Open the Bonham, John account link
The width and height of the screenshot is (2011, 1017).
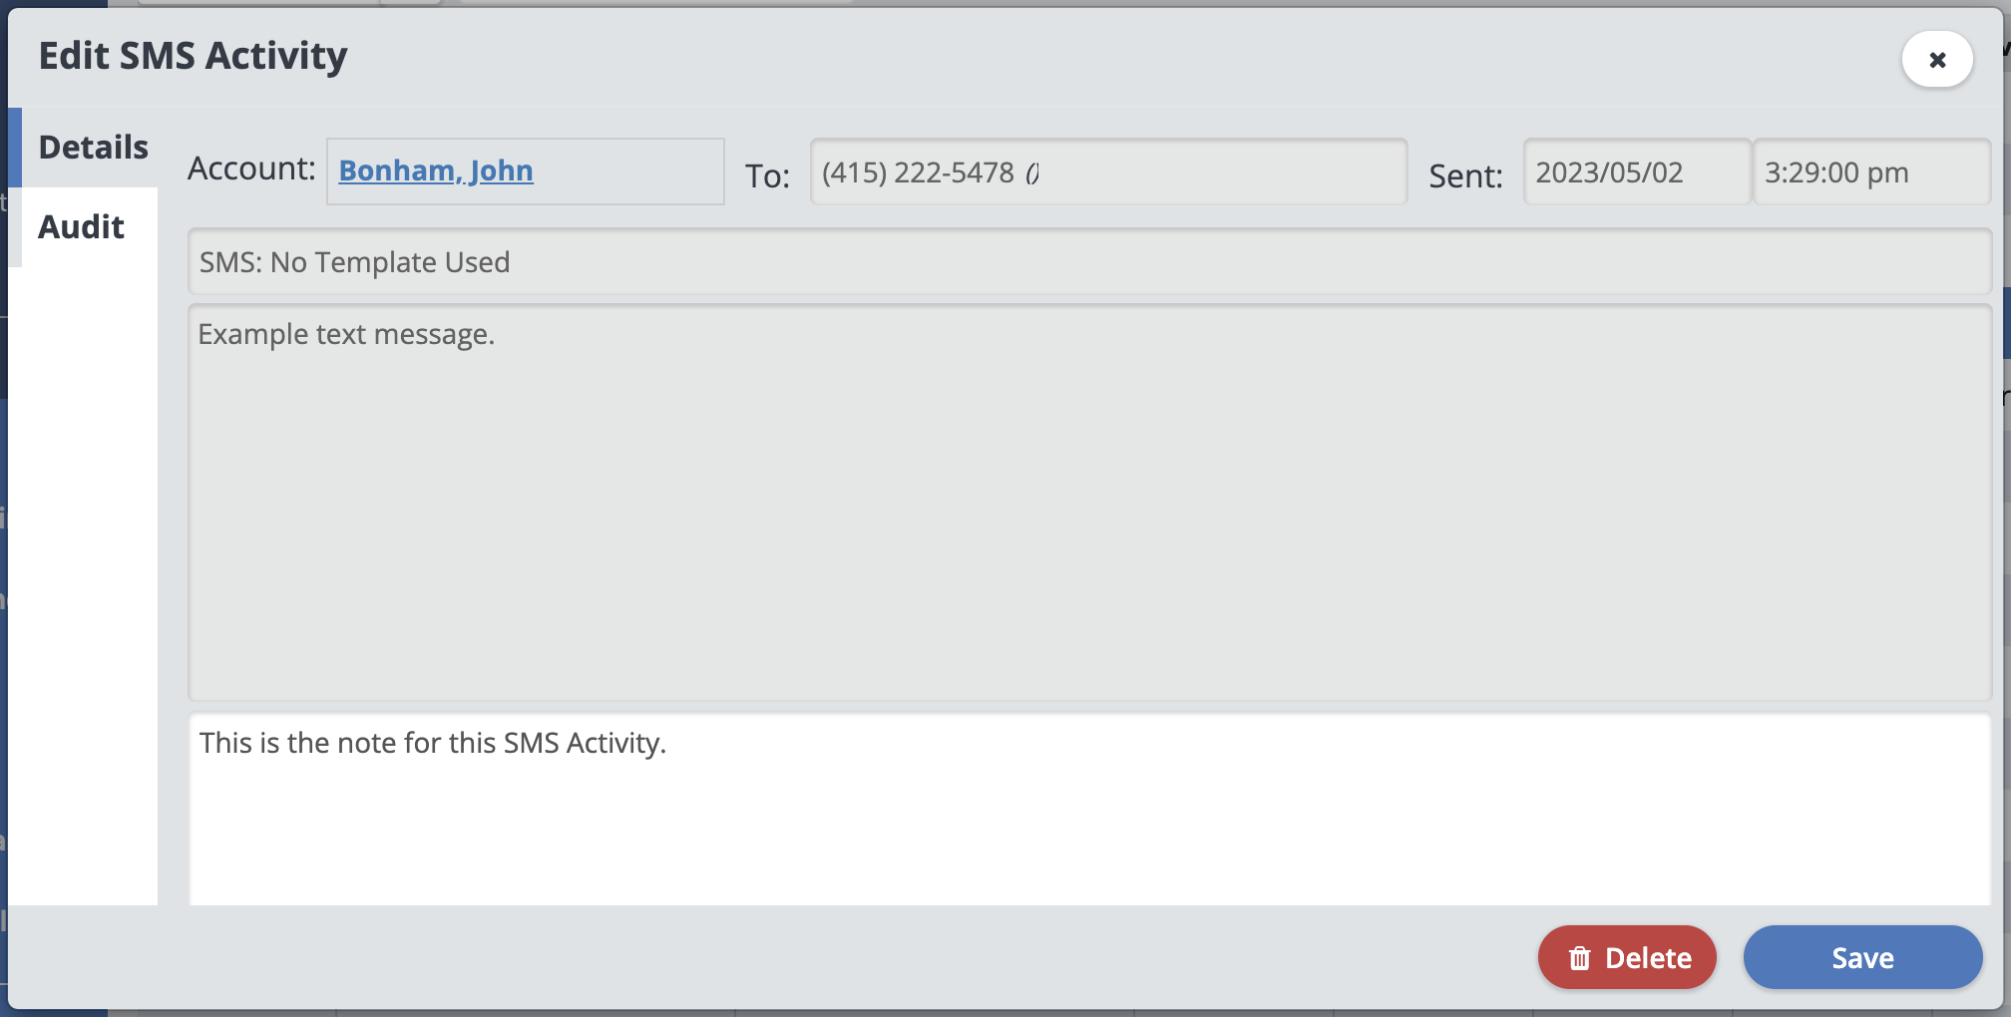coord(436,170)
